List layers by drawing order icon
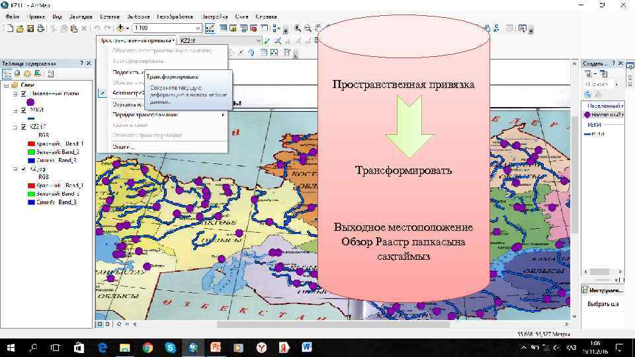Image resolution: width=635 pixels, height=357 pixels. coord(7,73)
